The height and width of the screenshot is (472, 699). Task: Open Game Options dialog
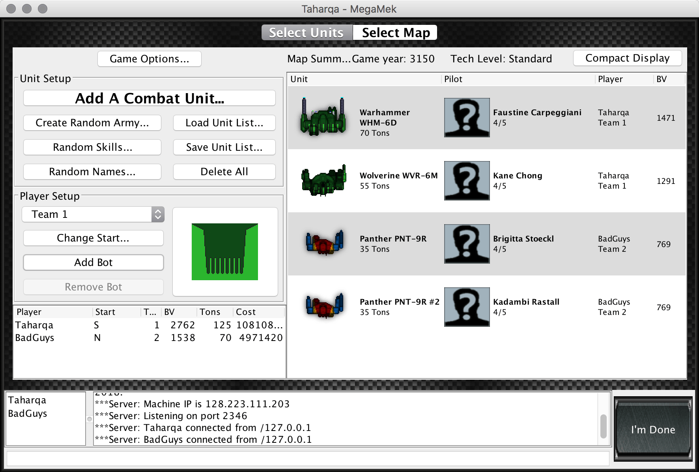[150, 59]
